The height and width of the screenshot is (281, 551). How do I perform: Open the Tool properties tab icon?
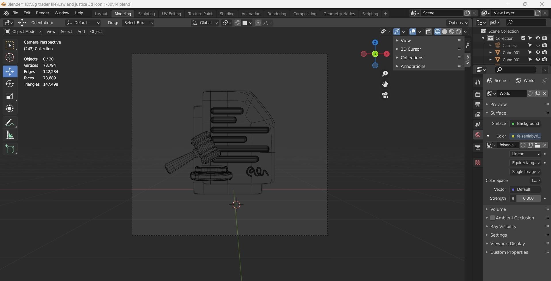pos(478,82)
